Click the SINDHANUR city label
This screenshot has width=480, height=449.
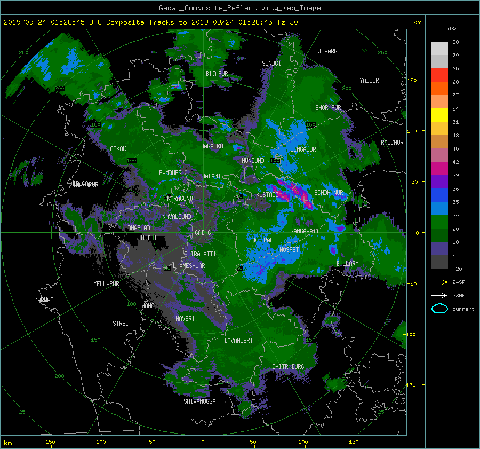click(329, 193)
